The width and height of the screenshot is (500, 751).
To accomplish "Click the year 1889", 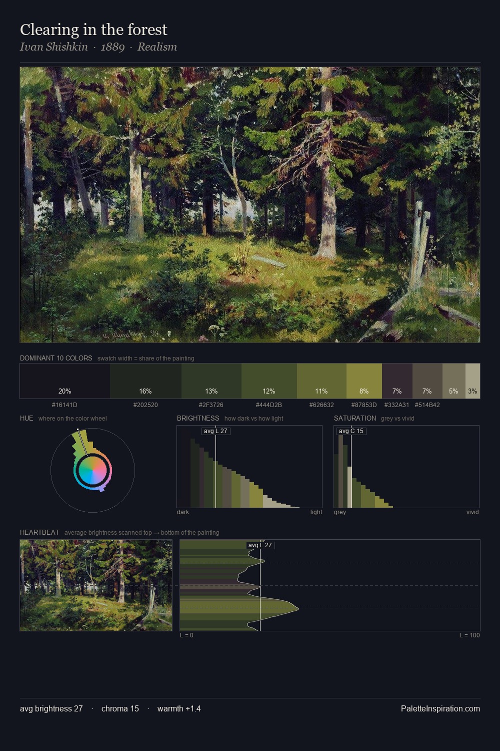I will coord(112,47).
